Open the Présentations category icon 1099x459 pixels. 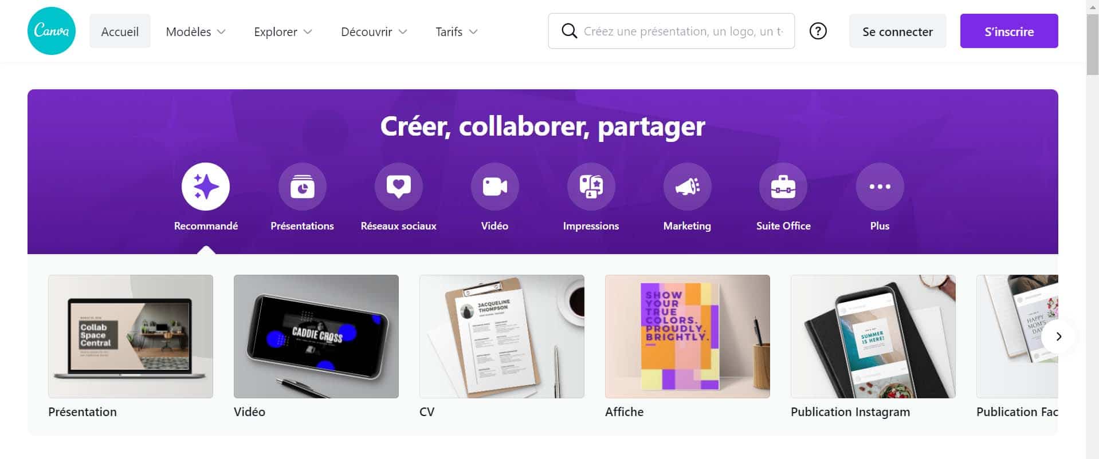302,187
